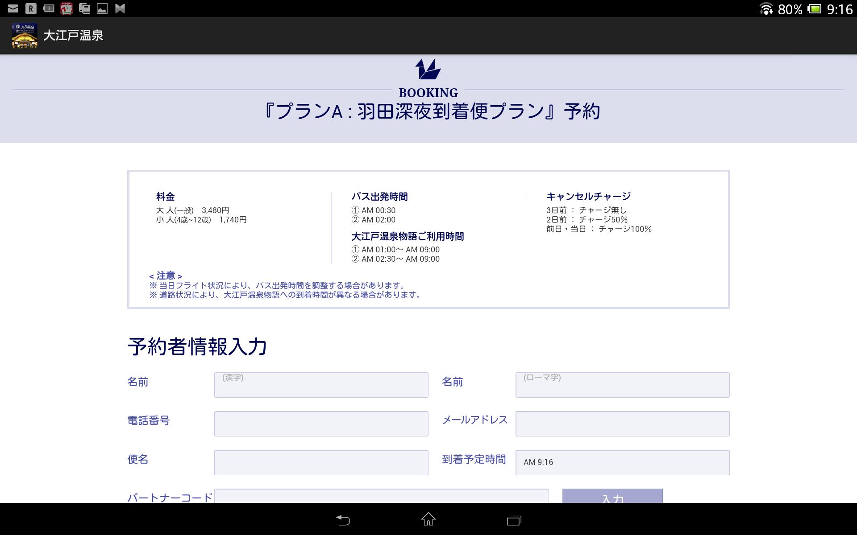Tap the Android back navigation button
857x535 pixels.
tap(343, 519)
